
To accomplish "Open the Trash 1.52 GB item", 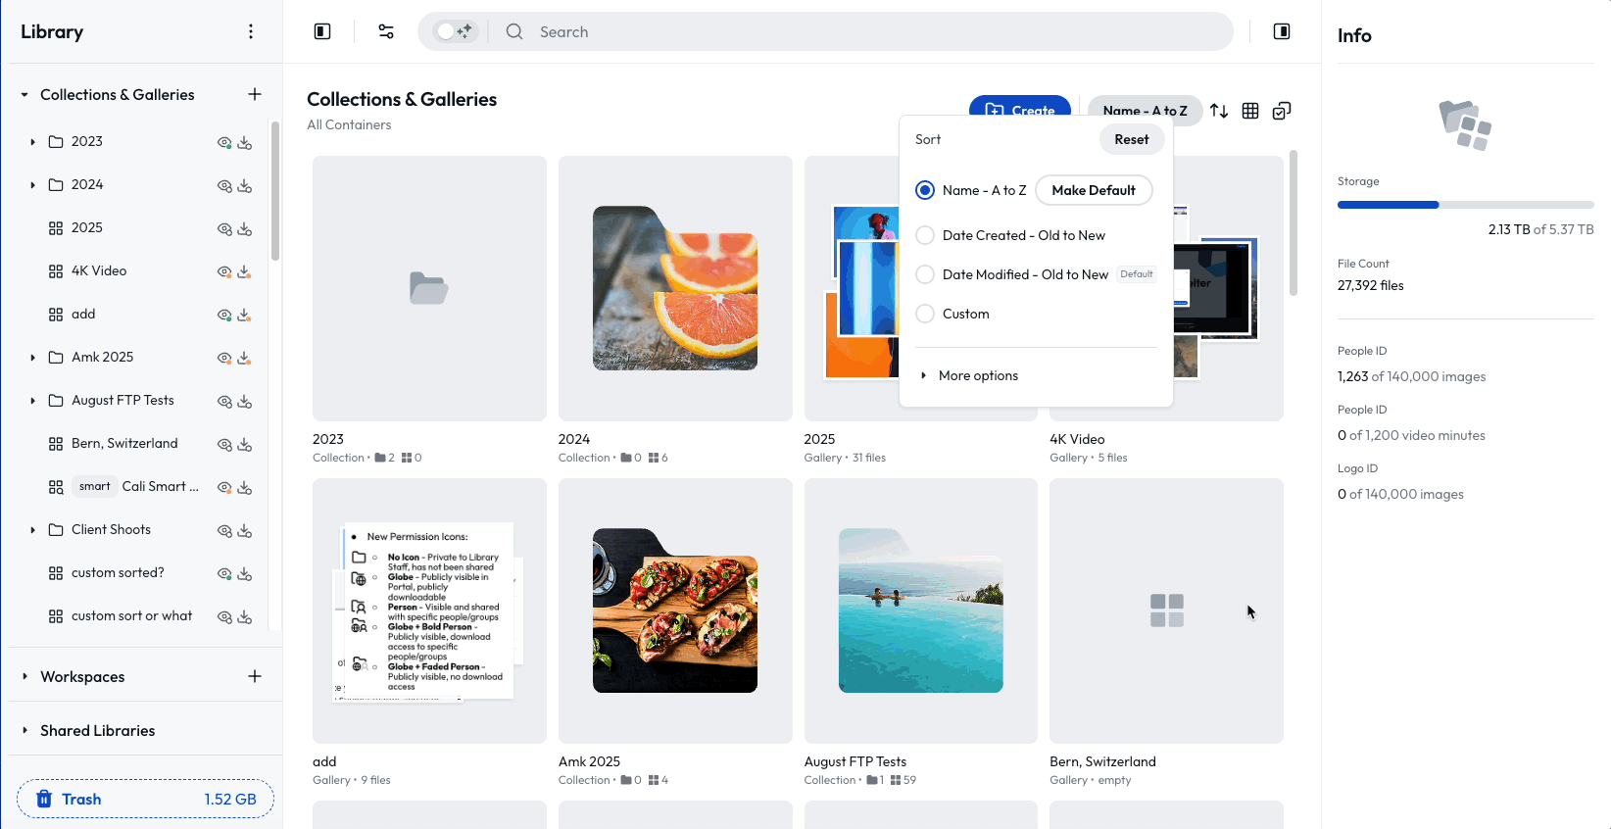I will 145,799.
